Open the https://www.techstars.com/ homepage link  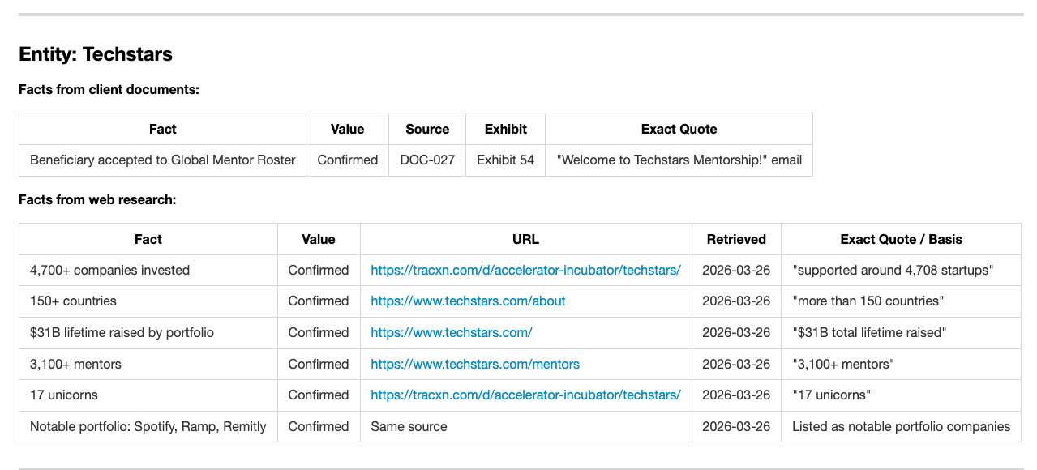[x=452, y=332]
